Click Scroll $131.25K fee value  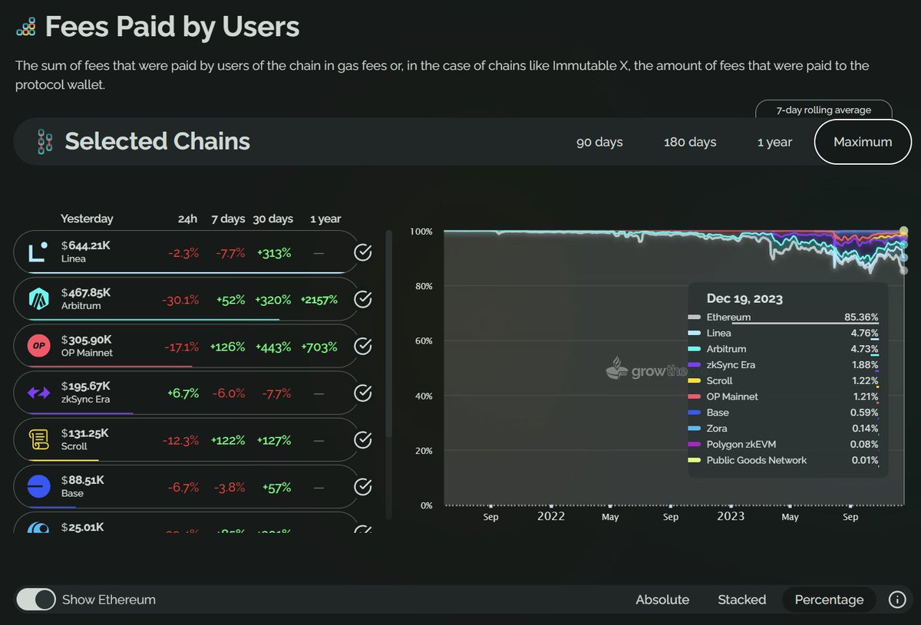(x=84, y=433)
